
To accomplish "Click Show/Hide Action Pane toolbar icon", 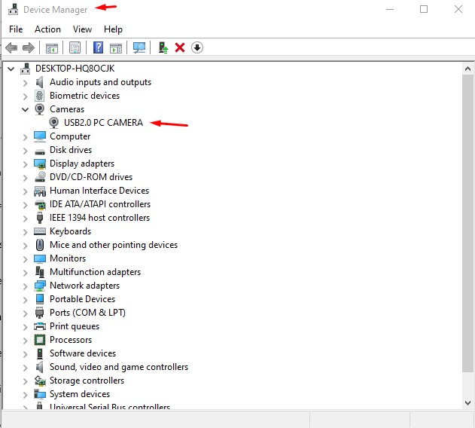I will [x=115, y=48].
